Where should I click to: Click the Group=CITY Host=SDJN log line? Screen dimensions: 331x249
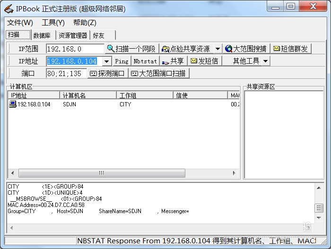(98, 211)
